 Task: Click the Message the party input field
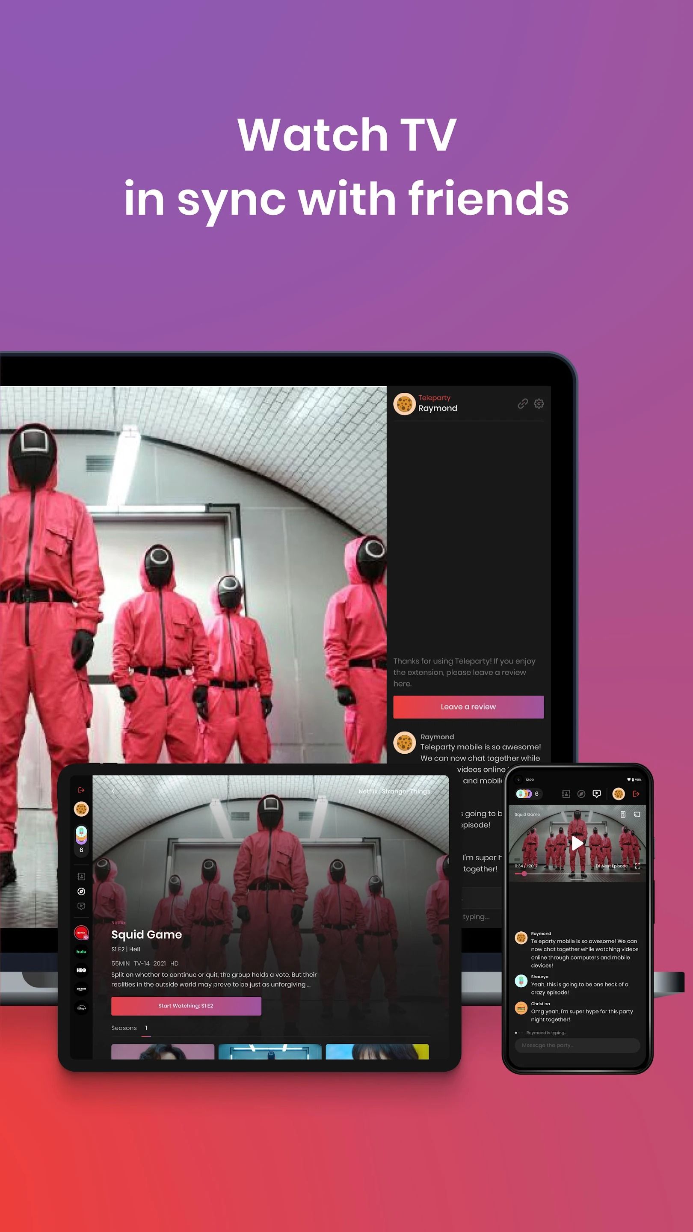click(x=577, y=1045)
